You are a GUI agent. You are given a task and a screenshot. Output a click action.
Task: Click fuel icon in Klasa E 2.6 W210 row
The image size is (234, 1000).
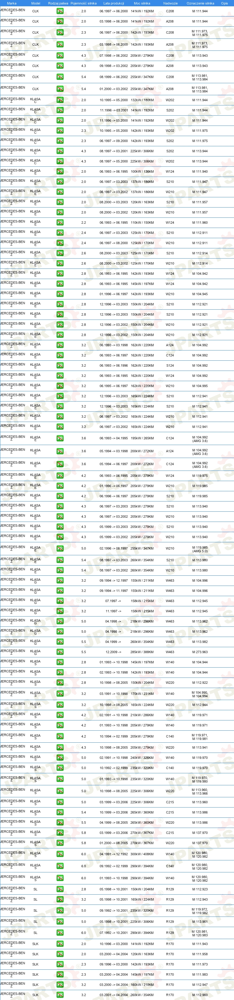(x=60, y=264)
